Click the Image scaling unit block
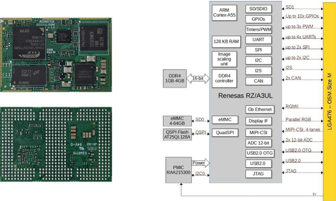This screenshot has height=201, width=336. (x=224, y=59)
